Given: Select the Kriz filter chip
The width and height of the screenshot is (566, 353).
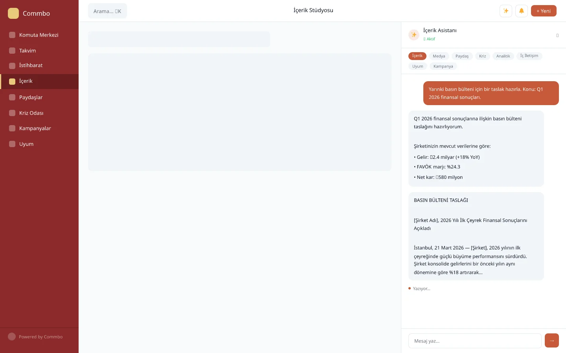Looking at the screenshot, I should tap(482, 56).
